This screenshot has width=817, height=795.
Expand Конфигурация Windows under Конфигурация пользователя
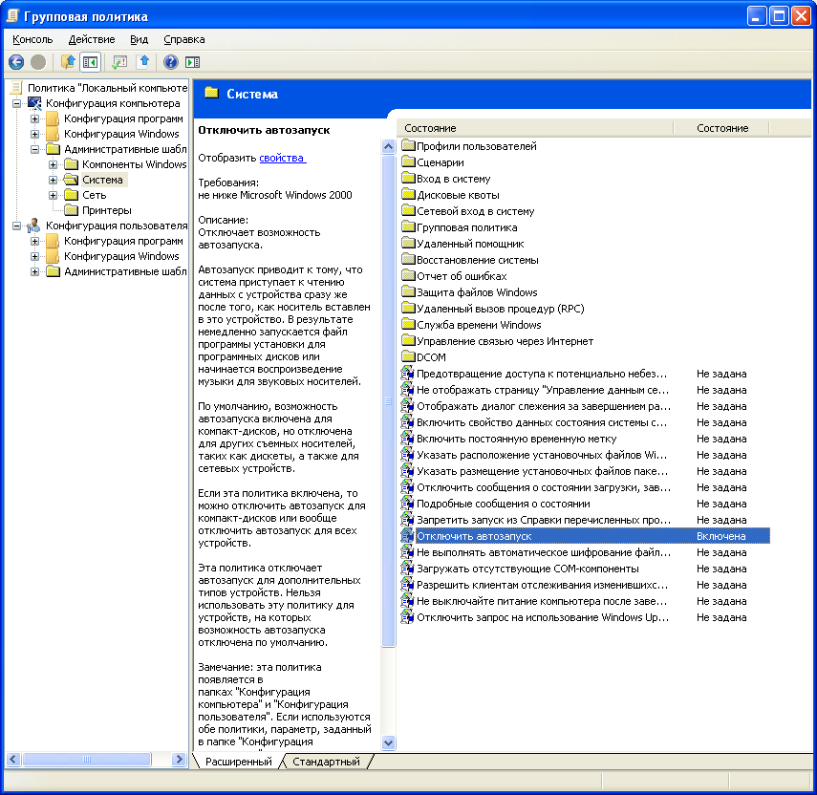pyautogui.click(x=35, y=256)
